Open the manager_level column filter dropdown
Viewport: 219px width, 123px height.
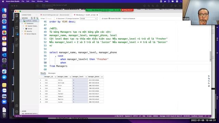[x=86, y=77]
